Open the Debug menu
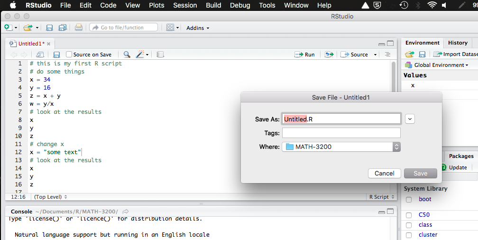Image resolution: width=478 pixels, height=240 pixels. (x=240, y=5)
